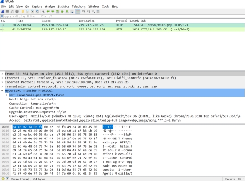The width and height of the screenshot is (245, 181).
Task: Go to specified packet icon
Action: click(57, 11)
